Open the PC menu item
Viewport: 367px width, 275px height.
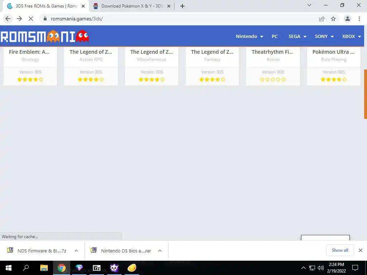click(x=275, y=36)
